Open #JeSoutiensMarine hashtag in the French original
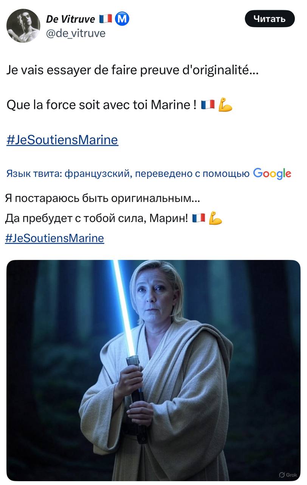 coord(62,140)
